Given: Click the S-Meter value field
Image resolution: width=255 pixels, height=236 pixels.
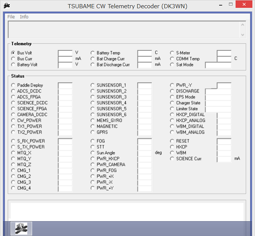Looking at the screenshot, I should pos(224,53).
